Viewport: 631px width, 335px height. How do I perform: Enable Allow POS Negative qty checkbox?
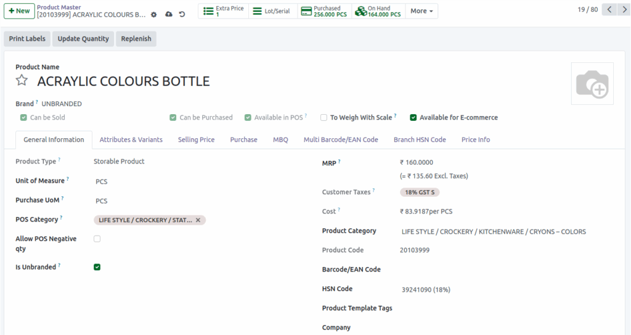click(x=97, y=239)
